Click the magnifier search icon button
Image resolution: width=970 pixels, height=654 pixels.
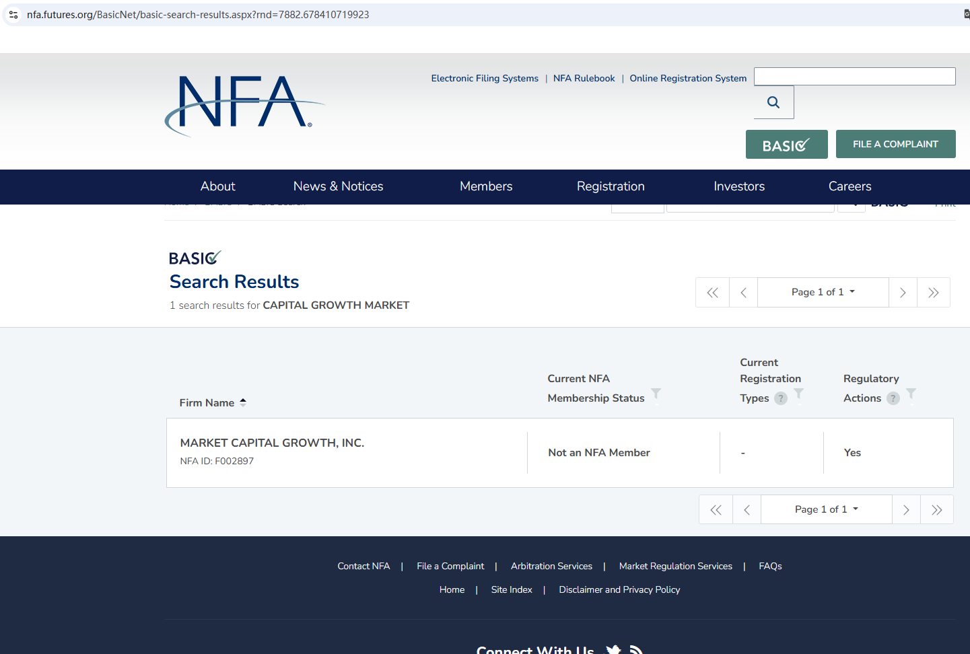pyautogui.click(x=773, y=102)
